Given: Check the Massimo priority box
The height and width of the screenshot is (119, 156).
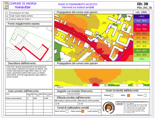Looking at the screenshot, I should (112, 95).
